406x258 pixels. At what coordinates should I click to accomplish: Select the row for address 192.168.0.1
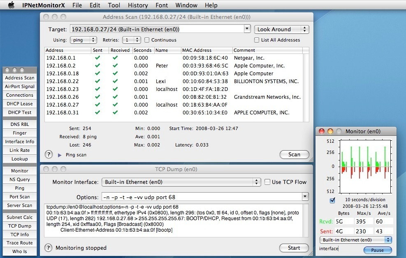tap(174, 58)
